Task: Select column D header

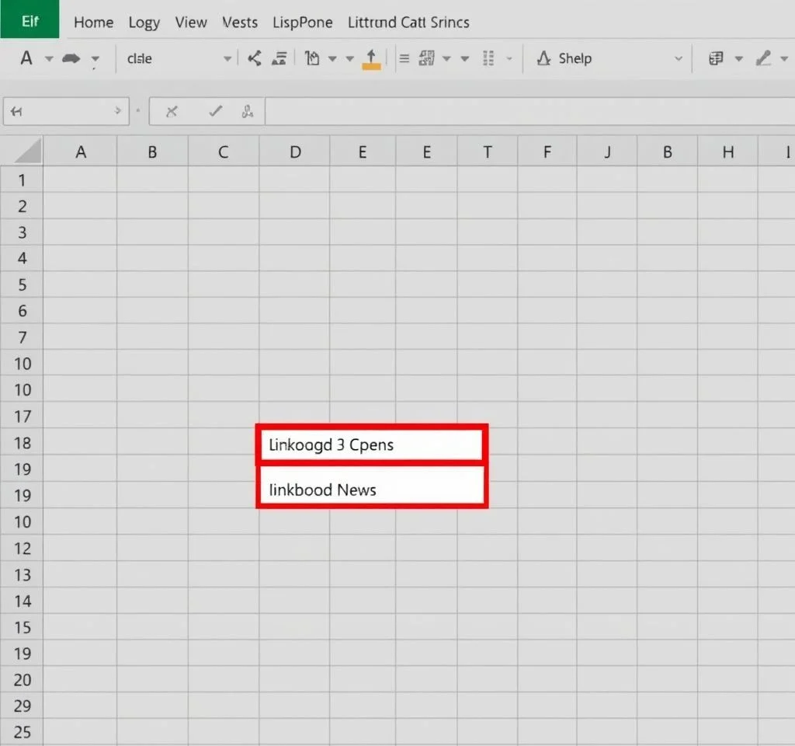Action: point(295,152)
